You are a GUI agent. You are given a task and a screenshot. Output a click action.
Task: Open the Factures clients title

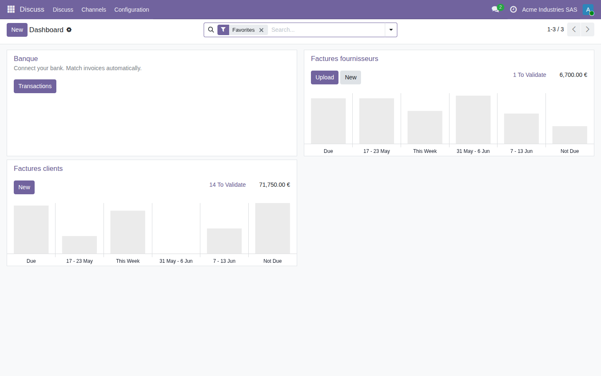pos(38,168)
